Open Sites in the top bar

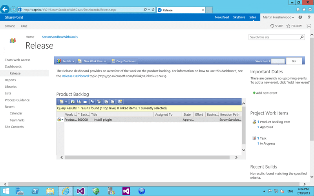(x=253, y=17)
